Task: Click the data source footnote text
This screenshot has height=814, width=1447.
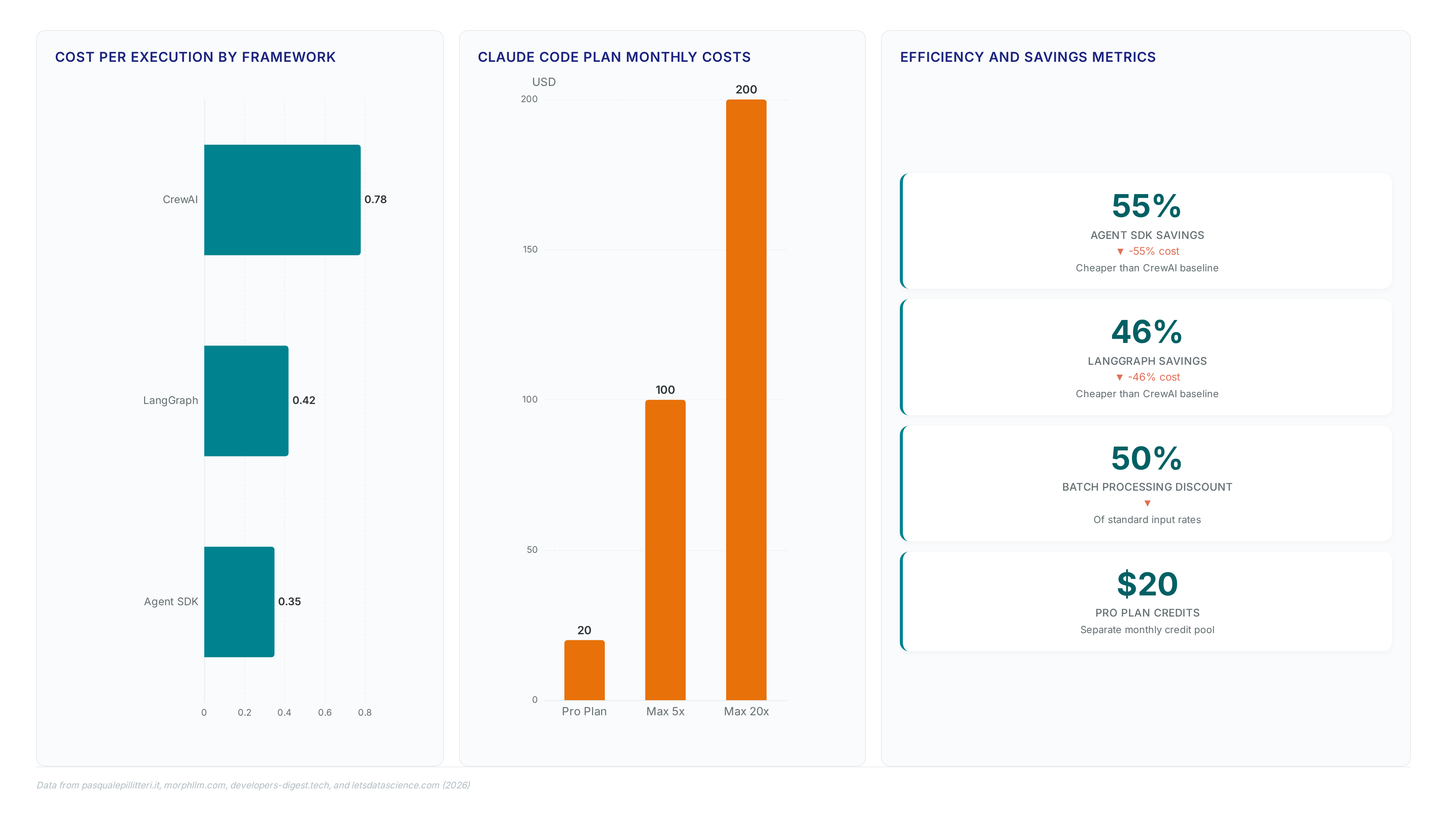Action: (x=253, y=785)
